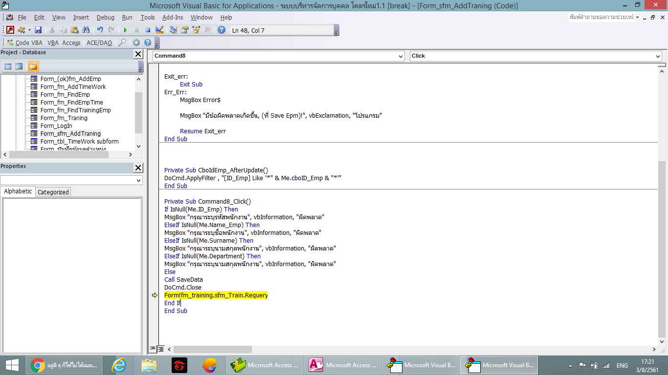Viewport: 668px width, 375px height.
Task: Toggle Folders view in Project panel
Action: pos(33,66)
